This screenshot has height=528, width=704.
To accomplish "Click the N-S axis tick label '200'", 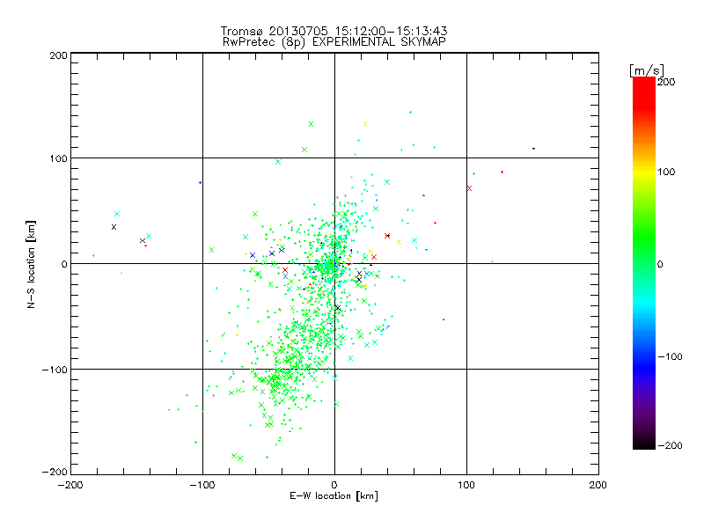I will pos(58,55).
